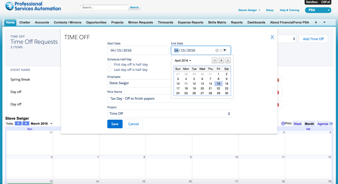Viewport: 338px width, 184px height.
Task: Go to previous month in date picker
Action: click(x=215, y=61)
